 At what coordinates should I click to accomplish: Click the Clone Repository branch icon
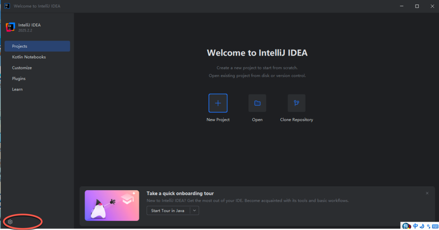[x=296, y=103]
